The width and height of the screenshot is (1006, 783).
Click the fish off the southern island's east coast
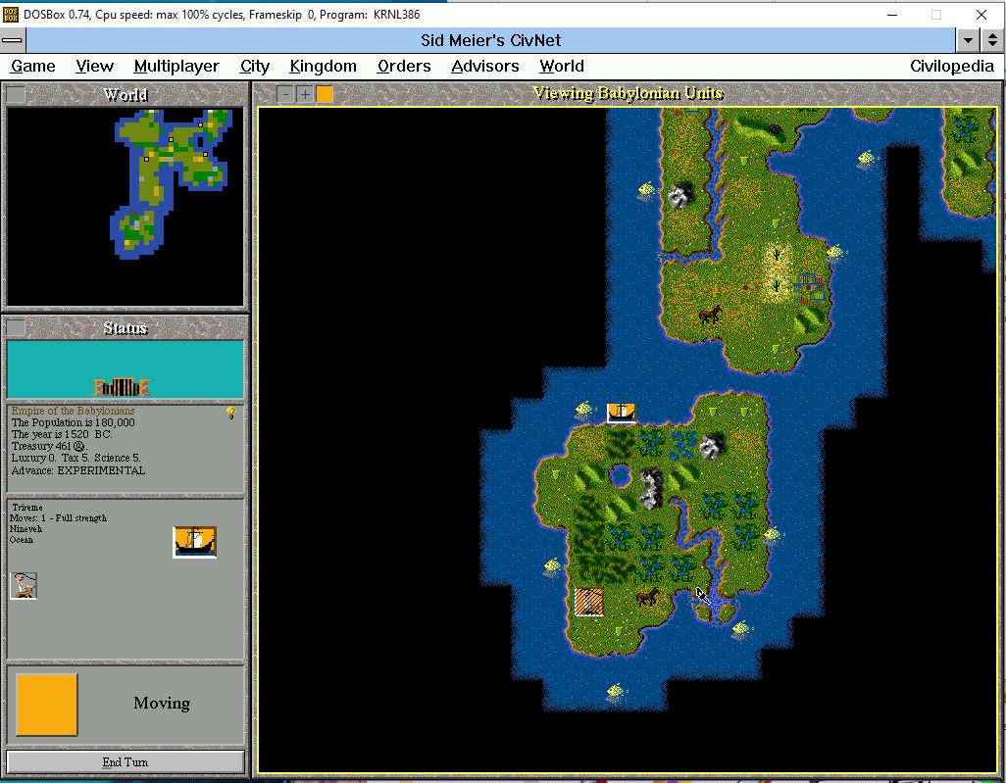click(x=773, y=533)
